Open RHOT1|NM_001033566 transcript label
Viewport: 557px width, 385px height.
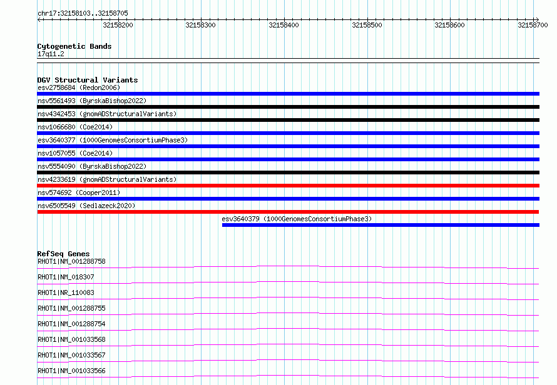71,371
